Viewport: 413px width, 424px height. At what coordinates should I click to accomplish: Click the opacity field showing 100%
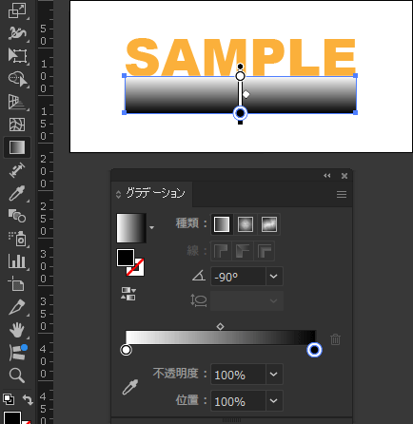pos(238,375)
